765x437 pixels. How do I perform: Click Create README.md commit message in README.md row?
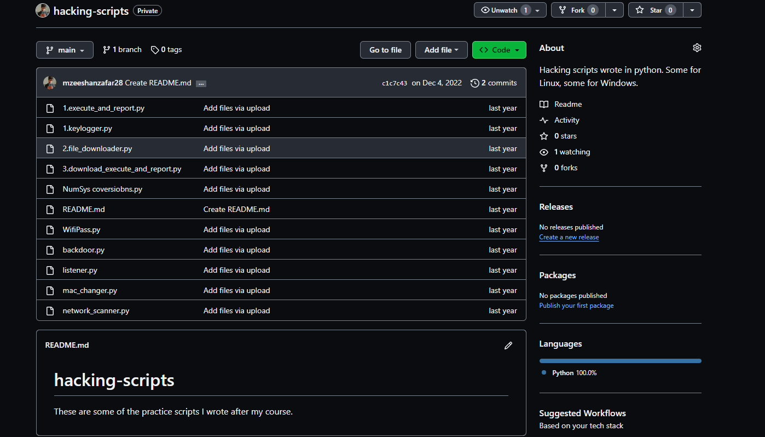point(236,209)
